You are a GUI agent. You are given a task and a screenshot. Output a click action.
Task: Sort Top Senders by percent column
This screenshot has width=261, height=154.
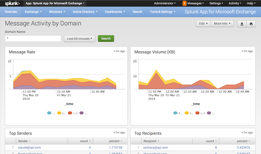click(116, 141)
